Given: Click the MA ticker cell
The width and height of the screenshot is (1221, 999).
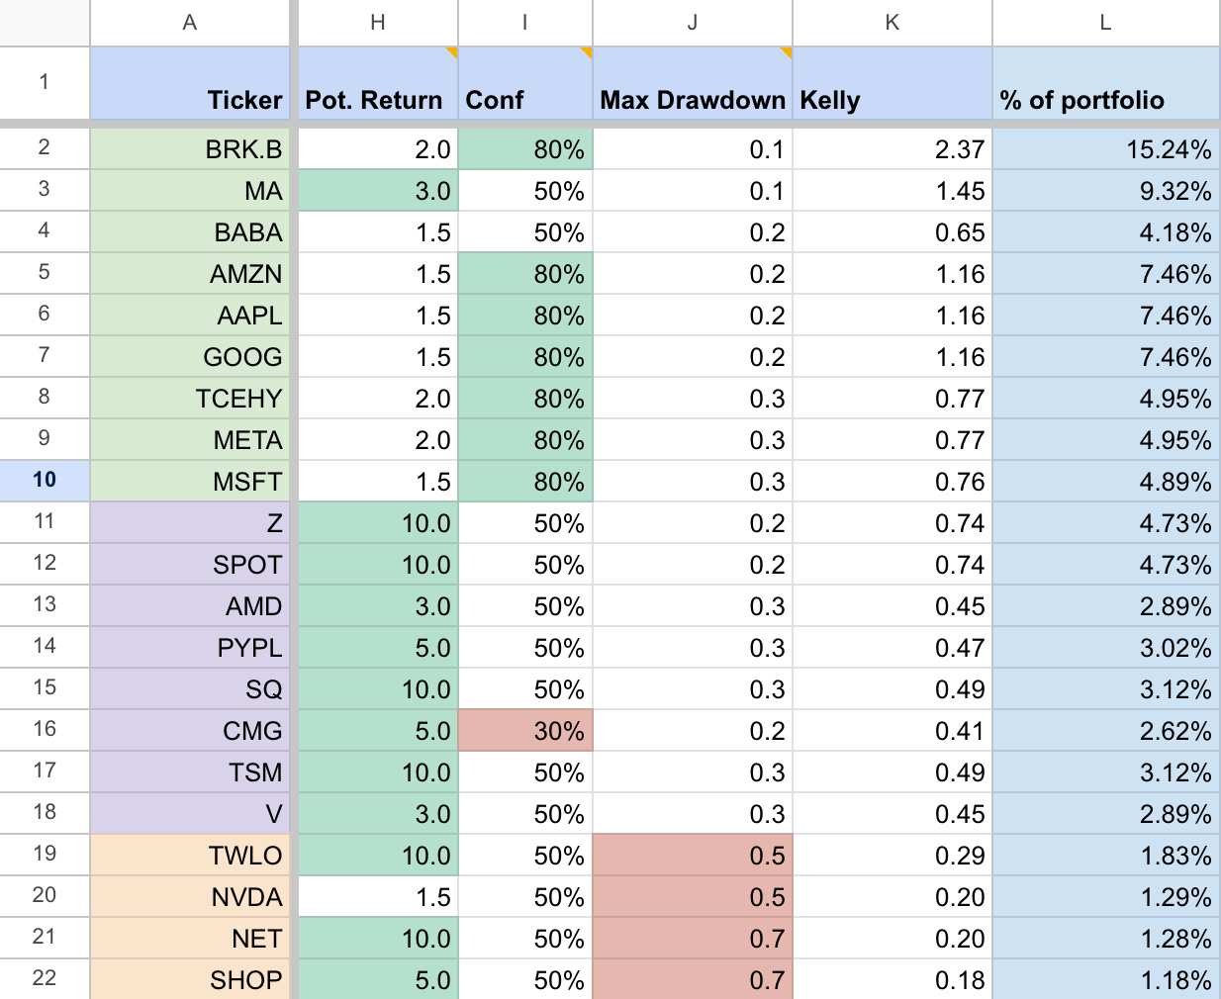Looking at the screenshot, I should coord(190,191).
